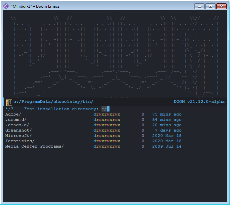230x205 pixels.
Task: Click permissions drwxrwxrwx in Greenshot/ row
Action: (x=107, y=130)
